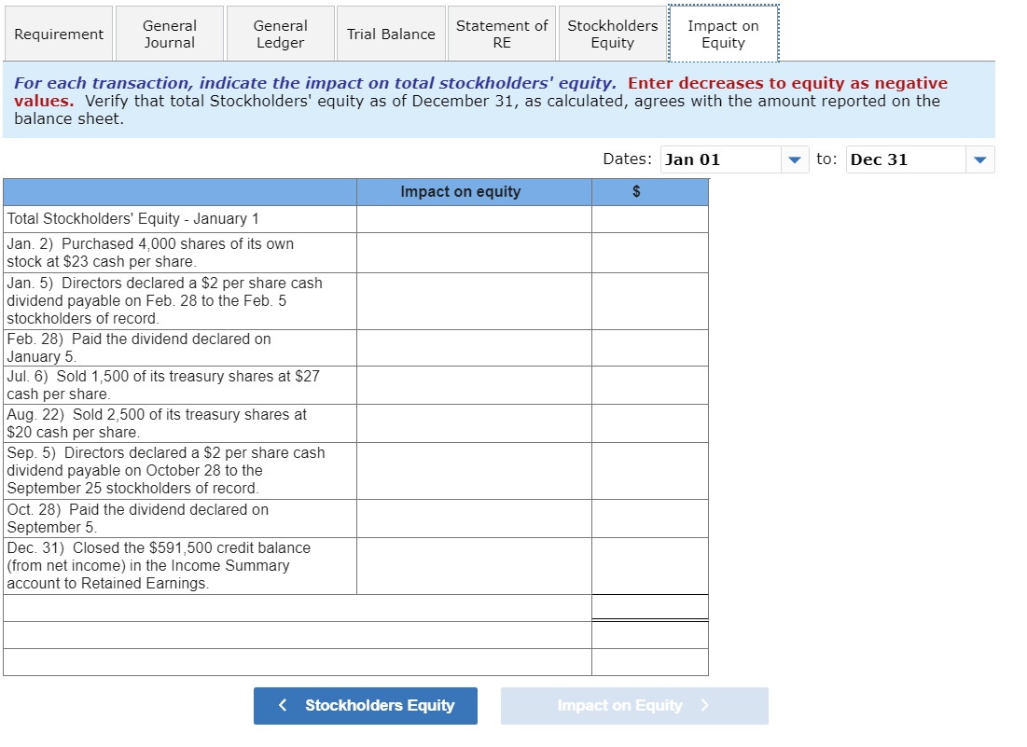Open the Statement of RE tab

click(502, 35)
